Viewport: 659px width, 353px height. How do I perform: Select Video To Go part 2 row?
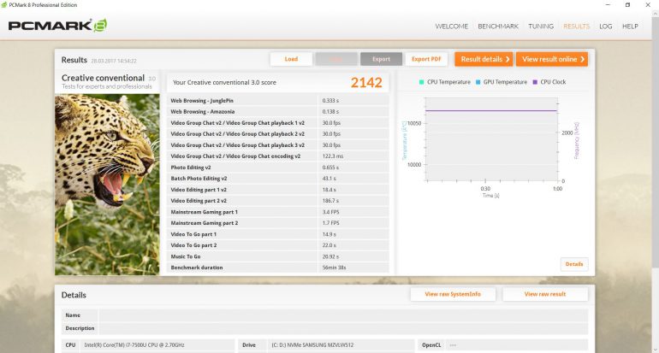[278, 245]
